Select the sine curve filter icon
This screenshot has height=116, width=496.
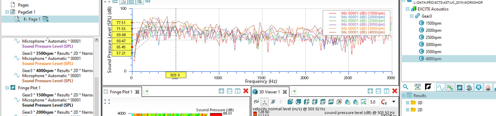pyautogui.click(x=440, y=87)
